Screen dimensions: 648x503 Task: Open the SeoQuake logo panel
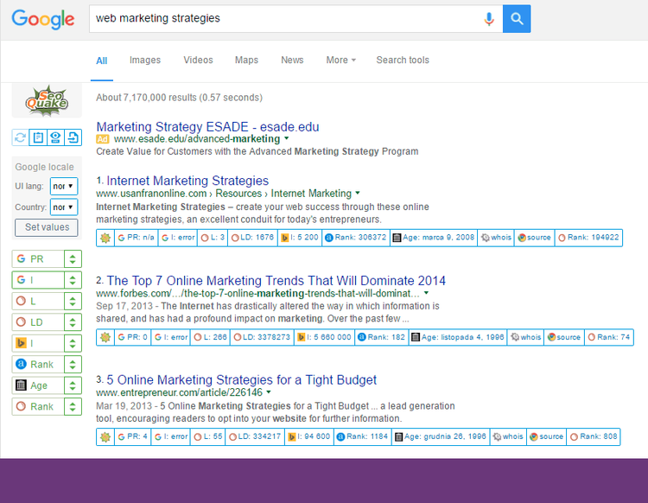(x=47, y=100)
